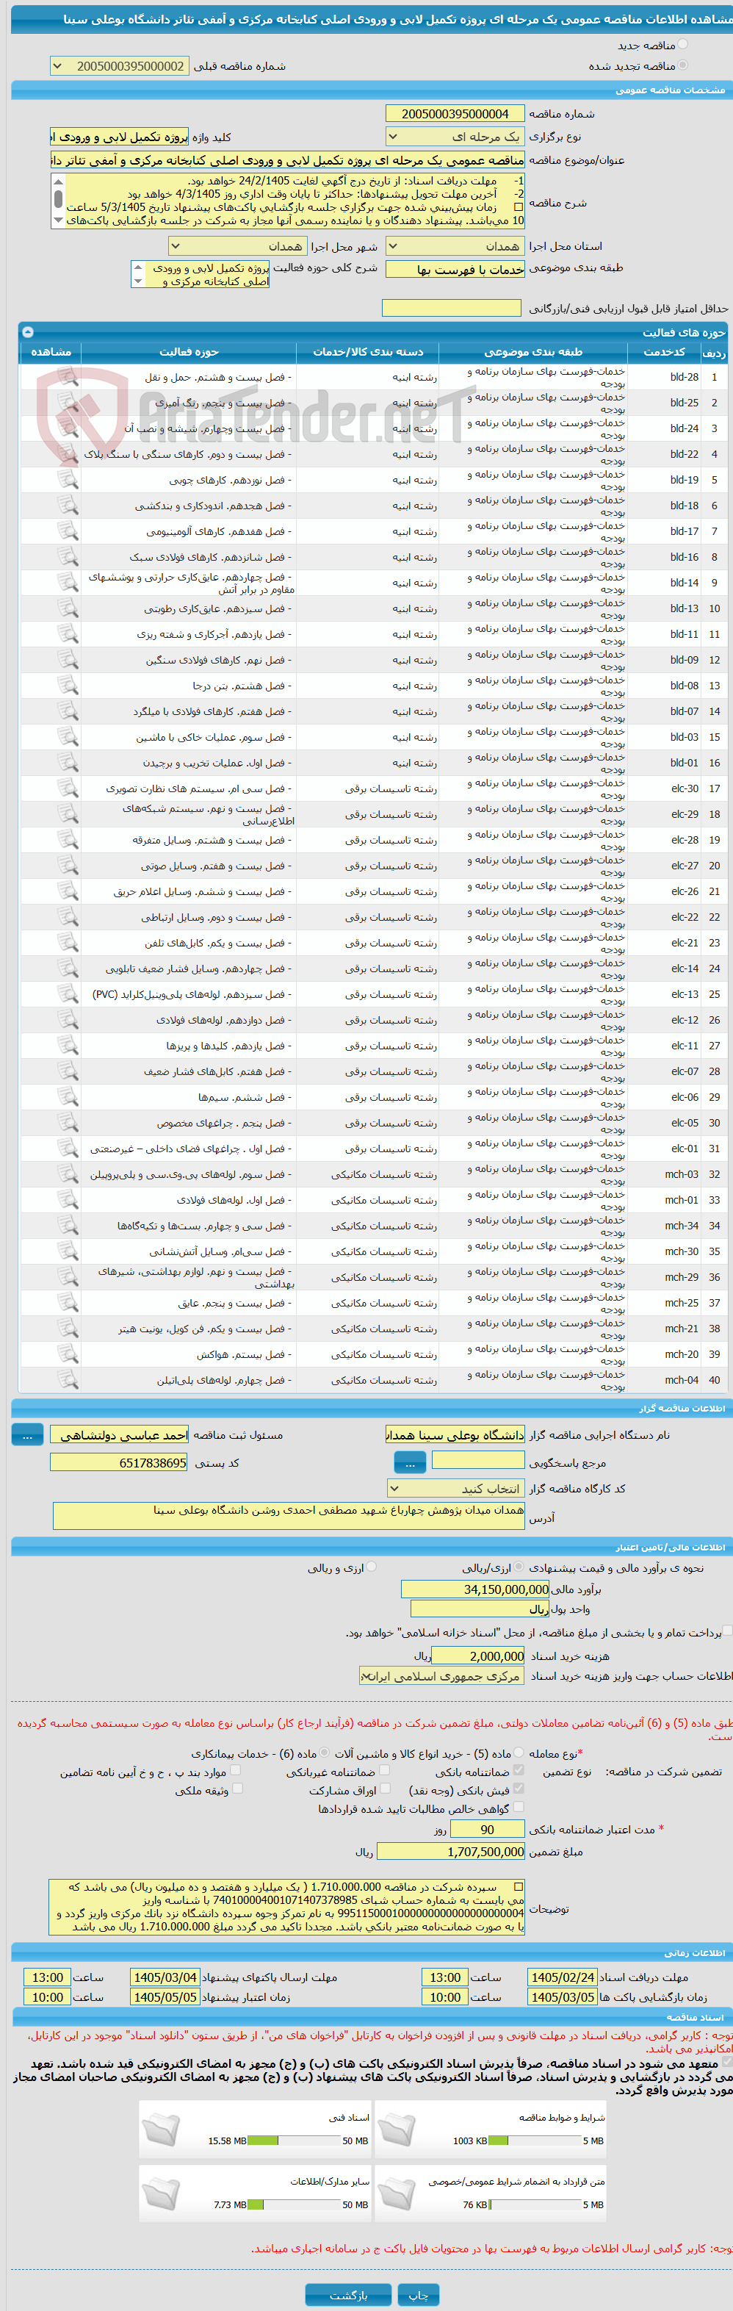Open view icon for row bld-09

click(x=68, y=659)
